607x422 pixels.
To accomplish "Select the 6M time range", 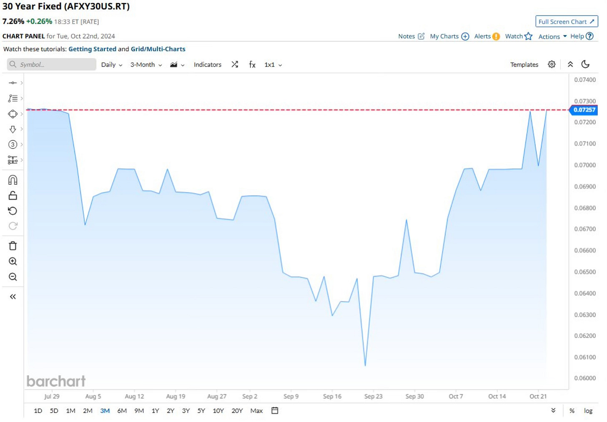I will coord(122,411).
